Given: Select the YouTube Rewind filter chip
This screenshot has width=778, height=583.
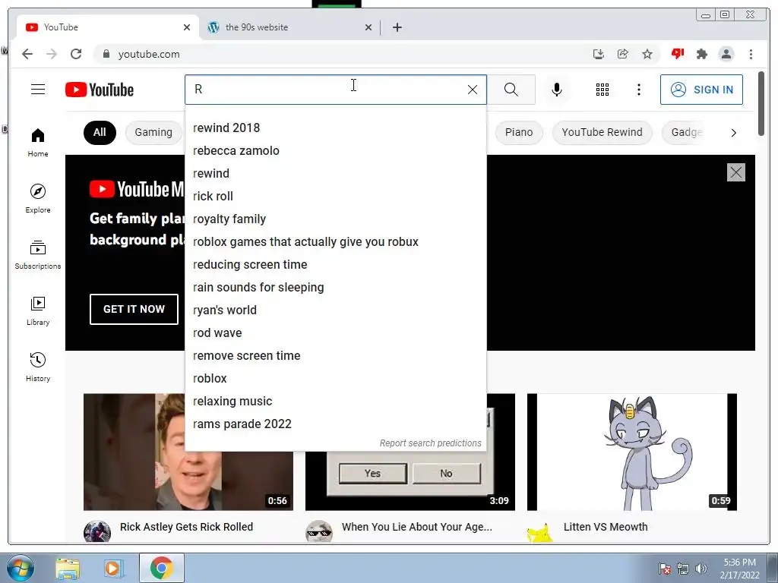Looking at the screenshot, I should click(602, 132).
